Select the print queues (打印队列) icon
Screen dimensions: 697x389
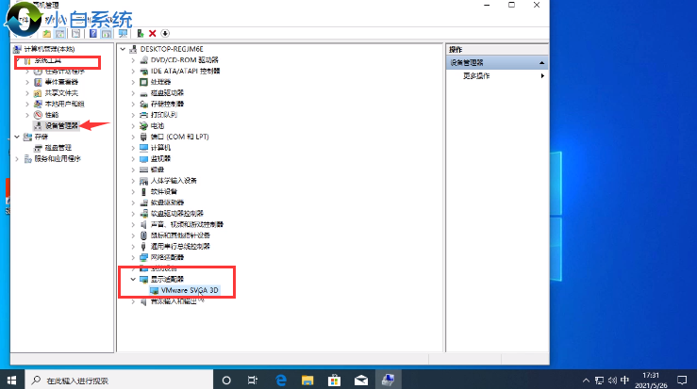pyautogui.click(x=143, y=115)
